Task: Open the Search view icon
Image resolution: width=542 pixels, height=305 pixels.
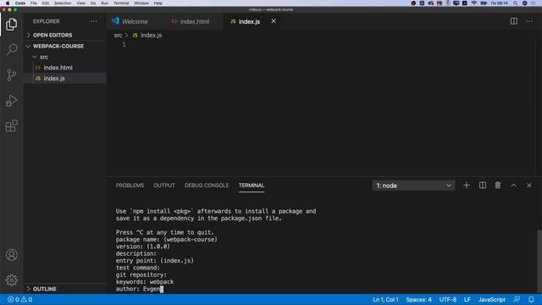Action: coord(11,49)
